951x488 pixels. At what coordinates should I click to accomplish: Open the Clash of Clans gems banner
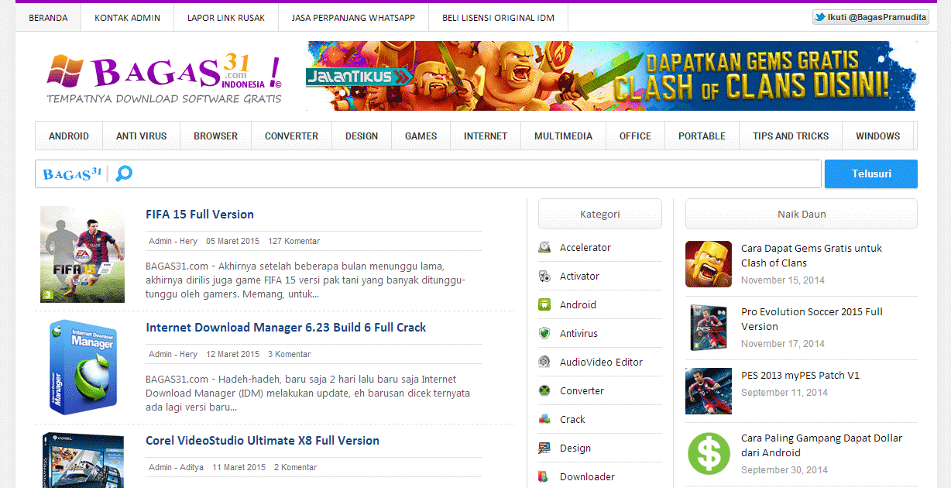(x=611, y=76)
